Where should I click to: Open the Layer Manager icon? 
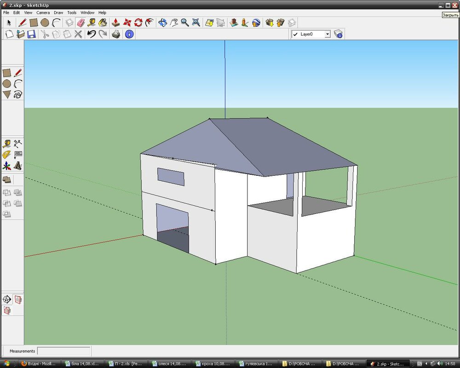pyautogui.click(x=339, y=34)
